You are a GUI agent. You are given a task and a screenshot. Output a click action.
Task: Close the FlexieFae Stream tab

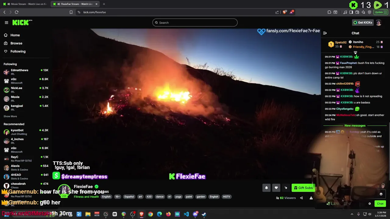tap(97, 4)
